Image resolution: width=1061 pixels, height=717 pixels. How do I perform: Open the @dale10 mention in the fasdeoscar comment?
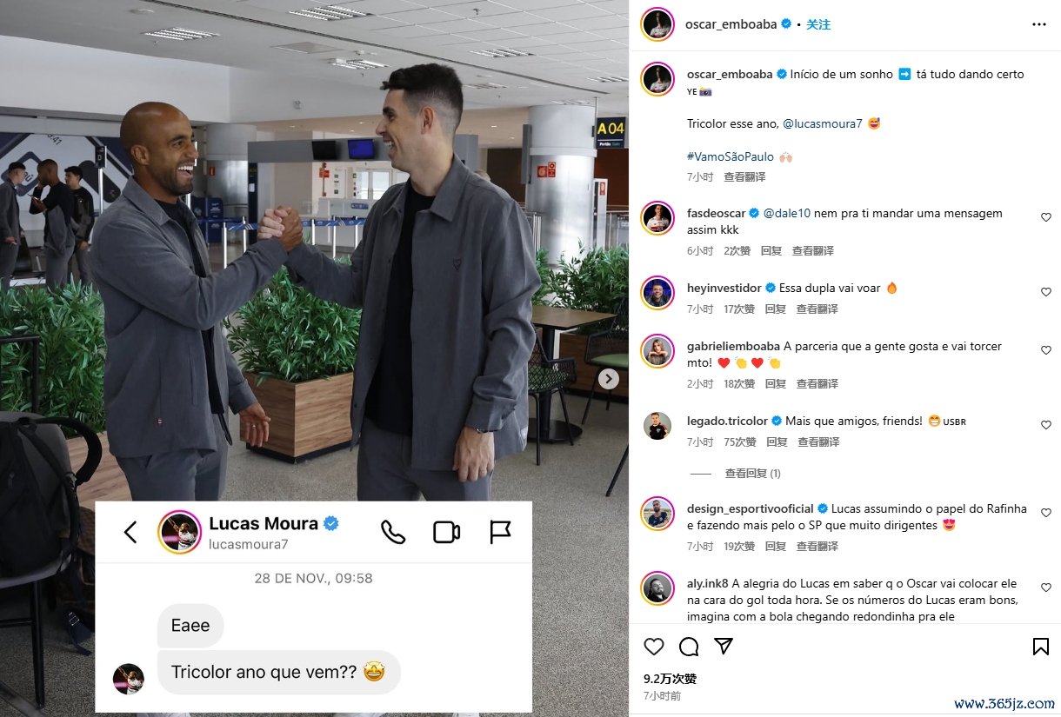coord(787,213)
